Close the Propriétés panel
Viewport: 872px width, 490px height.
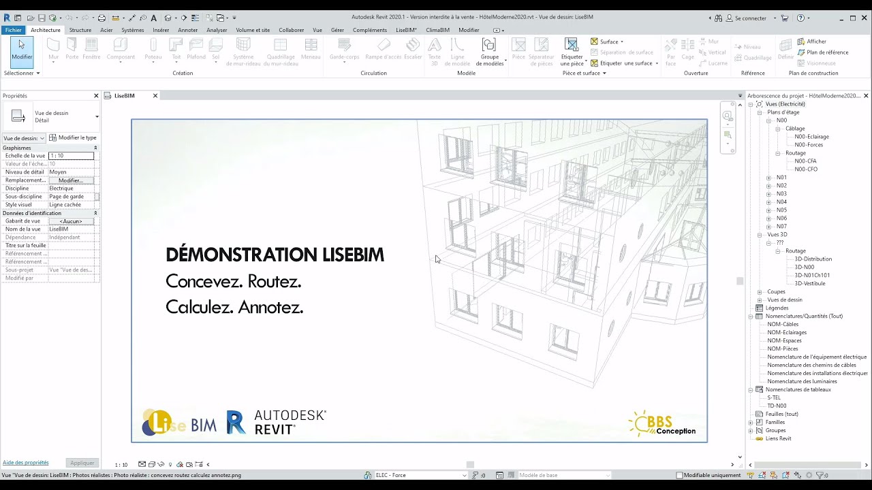96,96
